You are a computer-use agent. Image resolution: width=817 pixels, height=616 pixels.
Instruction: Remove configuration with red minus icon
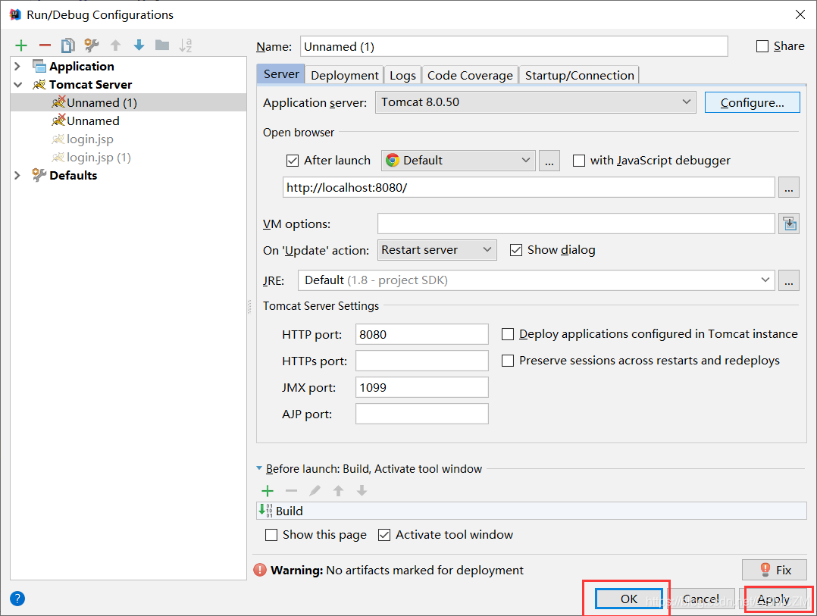point(45,45)
